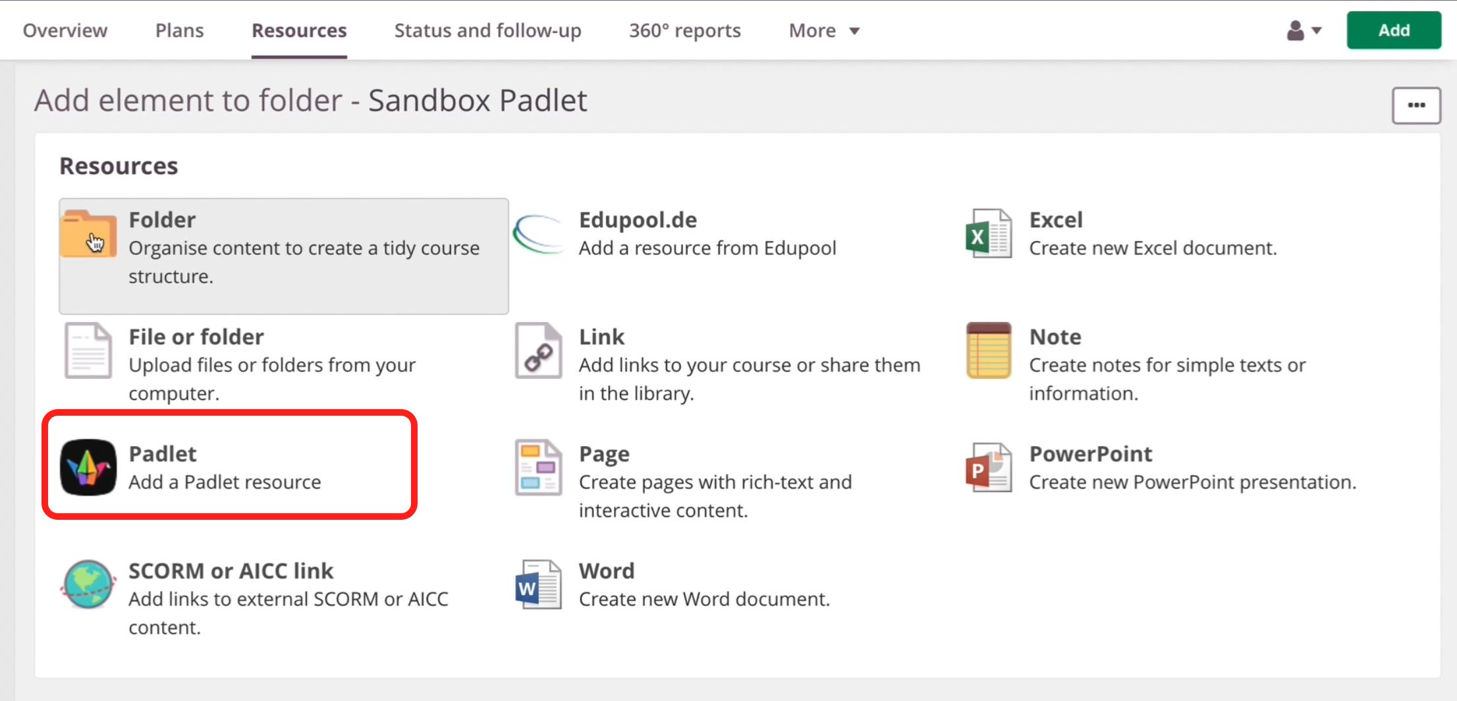Click the green Add button
1457x701 pixels.
pyautogui.click(x=1394, y=30)
